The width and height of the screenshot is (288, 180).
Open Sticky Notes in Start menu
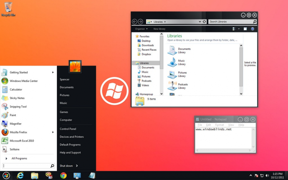[x=17, y=98]
